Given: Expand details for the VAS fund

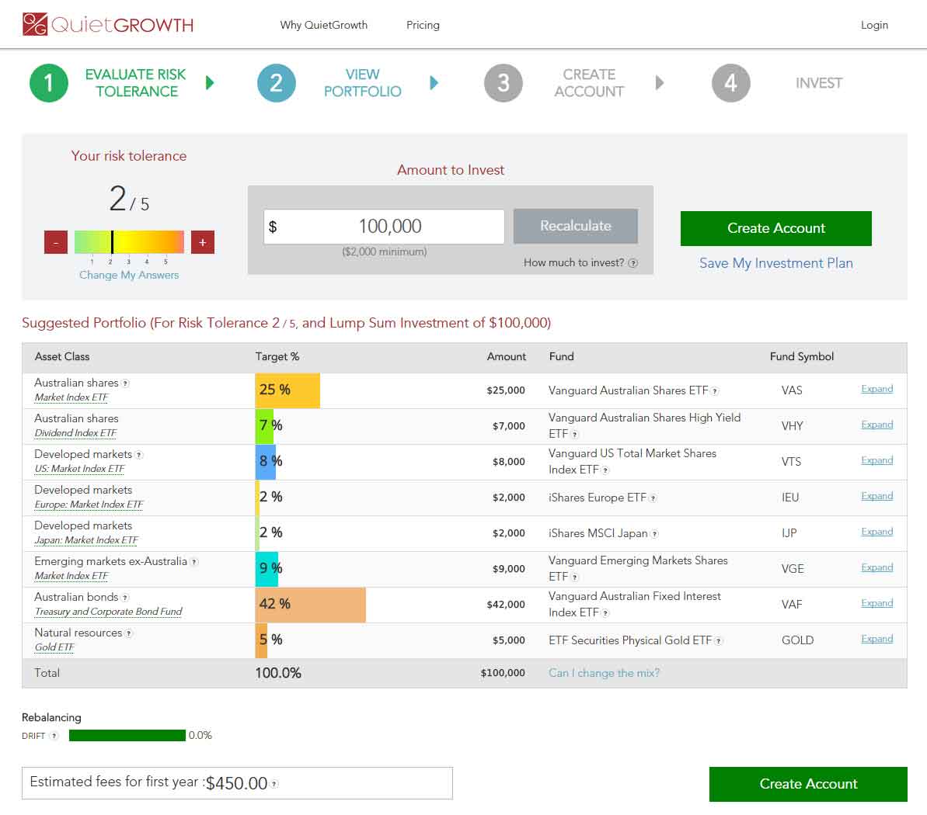Looking at the screenshot, I should coord(876,389).
